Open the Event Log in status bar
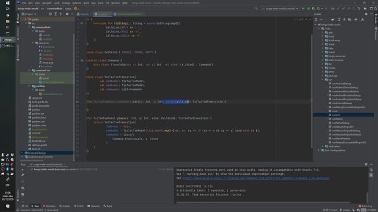 click(366, 206)
